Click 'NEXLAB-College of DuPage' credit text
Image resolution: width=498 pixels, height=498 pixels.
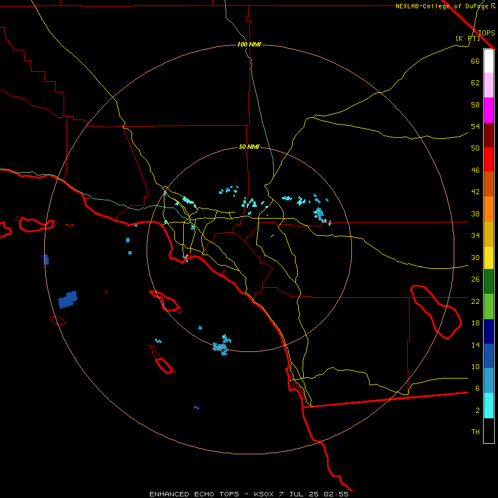pos(442,6)
